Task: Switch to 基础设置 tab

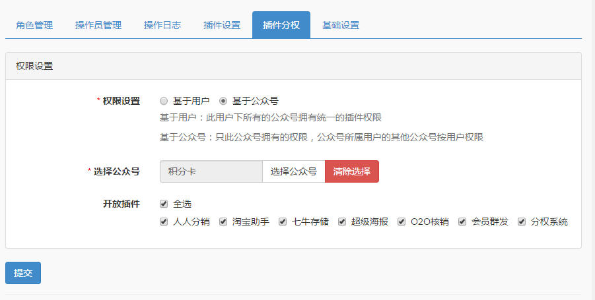Action: pos(341,25)
